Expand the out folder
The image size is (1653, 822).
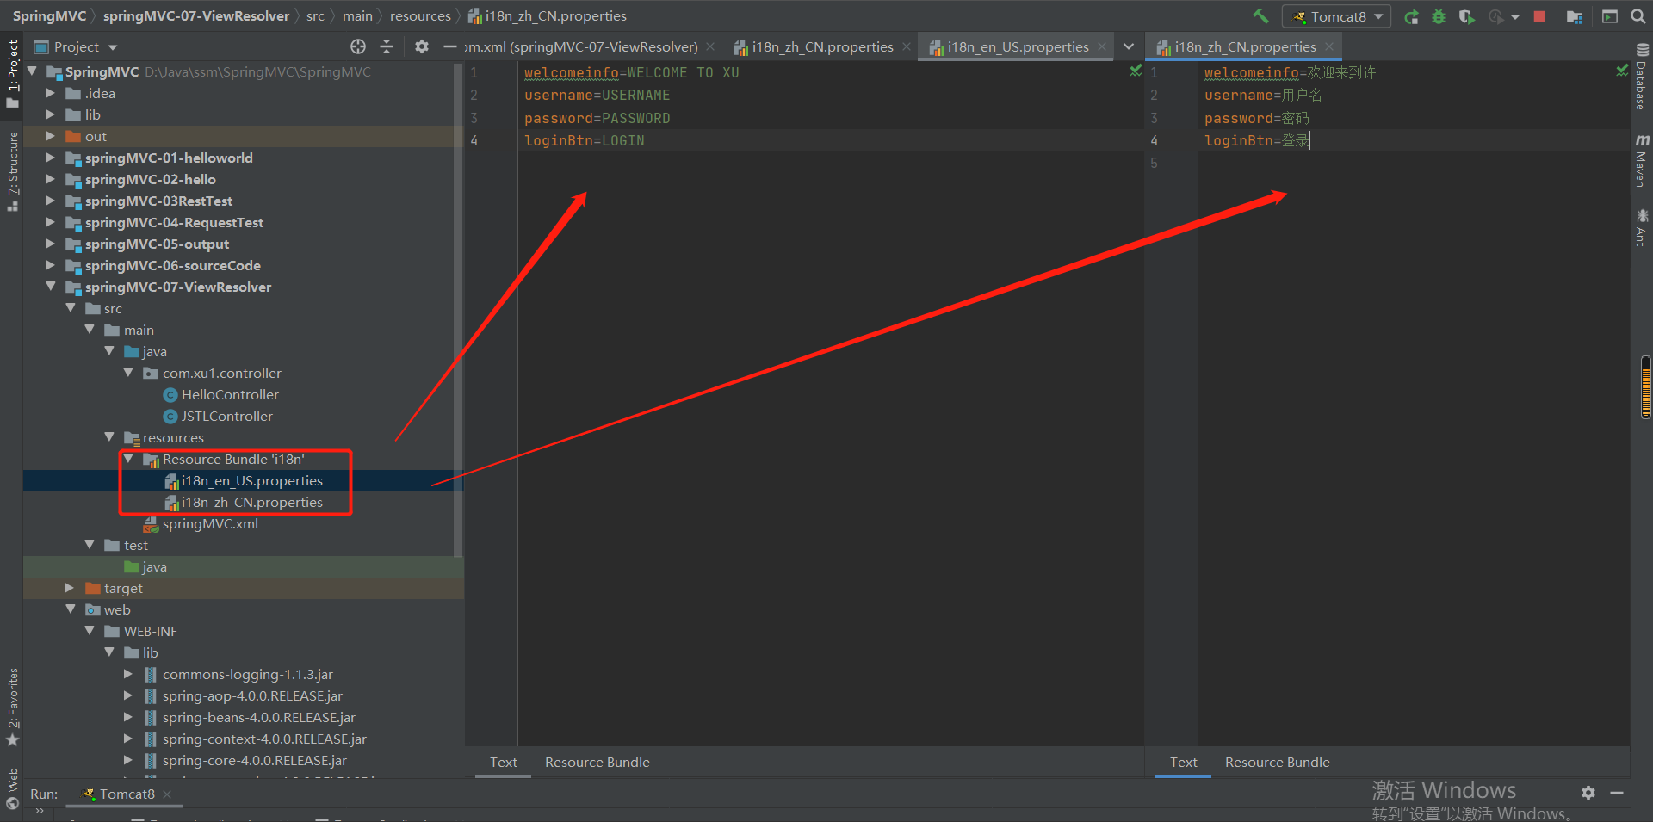51,136
